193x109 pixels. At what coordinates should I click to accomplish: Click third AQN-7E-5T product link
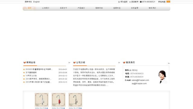point(75,108)
